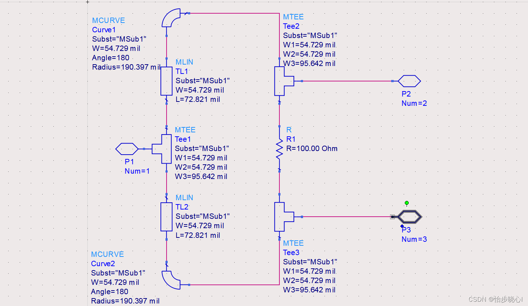Select the R1 resistor symbol
Image resolution: width=528 pixels, height=306 pixels.
coord(279,149)
